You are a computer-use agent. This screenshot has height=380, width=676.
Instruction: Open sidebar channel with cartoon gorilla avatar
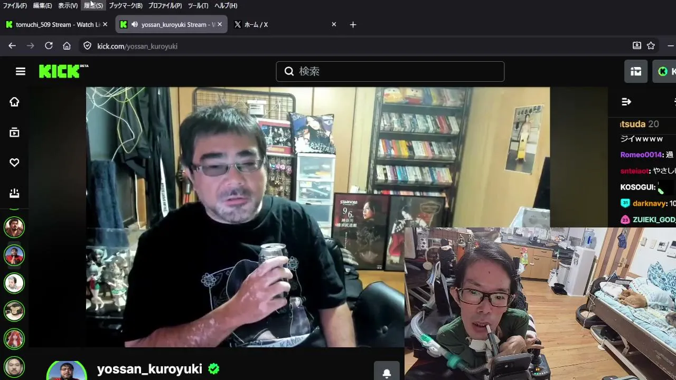click(x=14, y=311)
